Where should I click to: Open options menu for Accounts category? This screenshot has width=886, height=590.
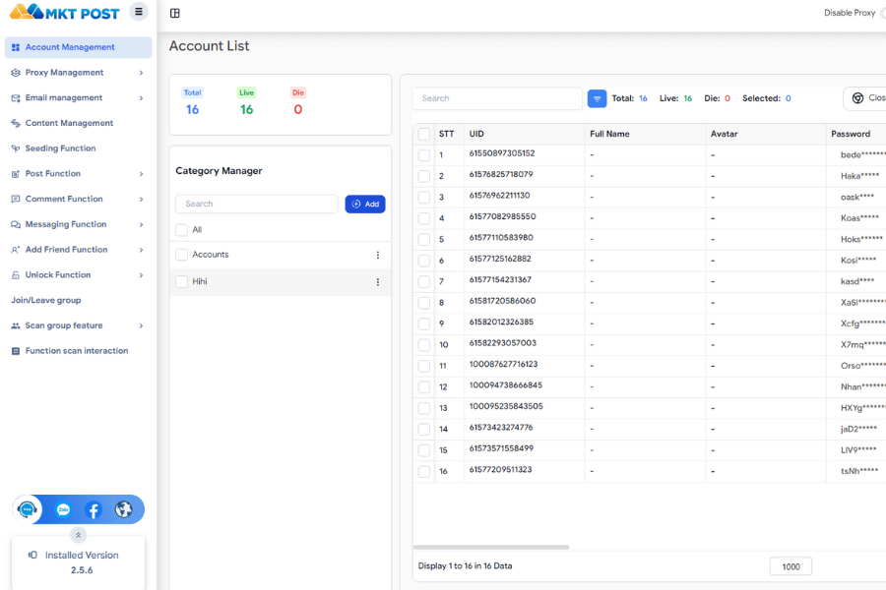(x=377, y=256)
